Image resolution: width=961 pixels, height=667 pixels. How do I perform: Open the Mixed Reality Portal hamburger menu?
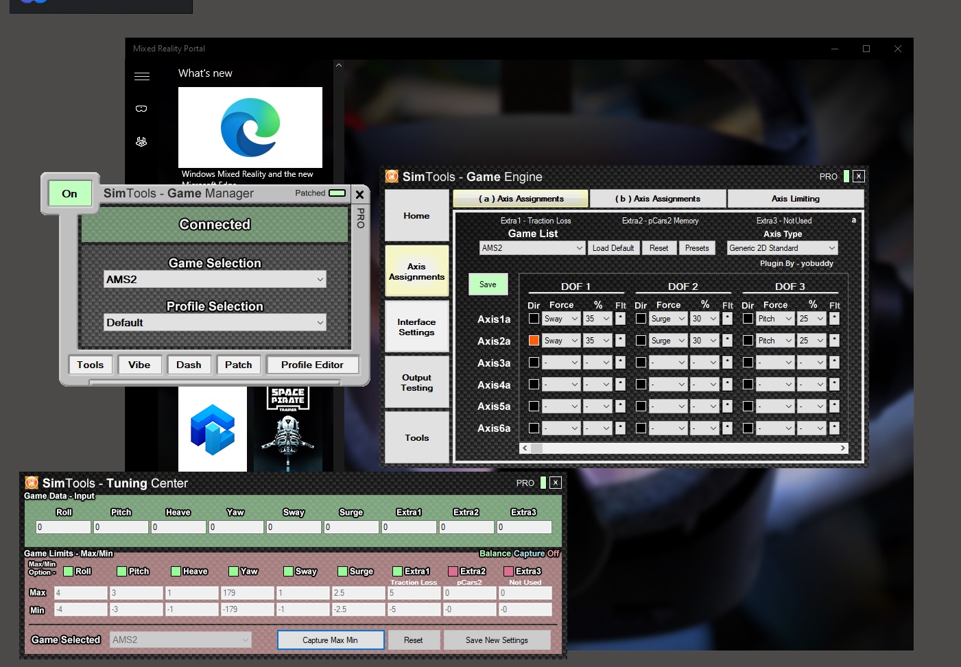coord(142,76)
